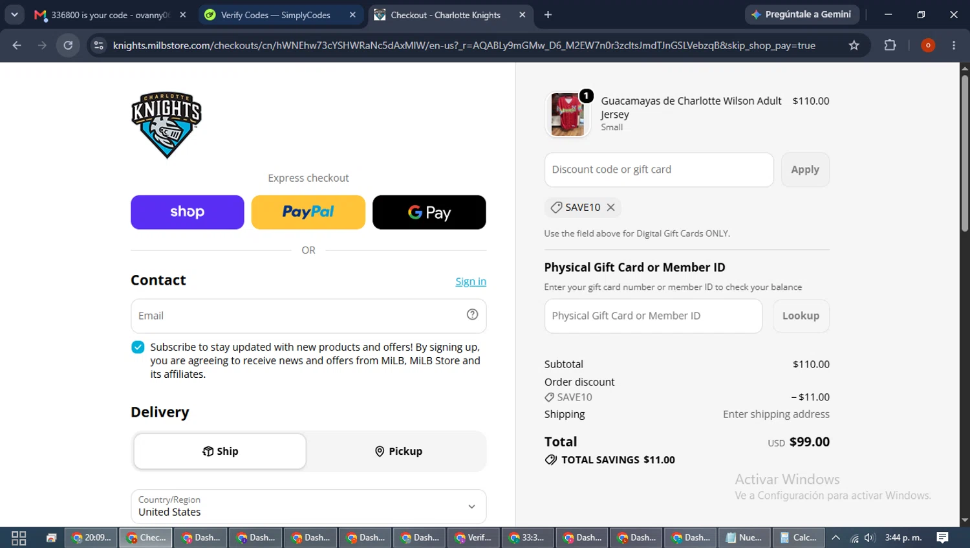Apply the discount code
Viewport: 970px width, 548px height.
pyautogui.click(x=805, y=170)
